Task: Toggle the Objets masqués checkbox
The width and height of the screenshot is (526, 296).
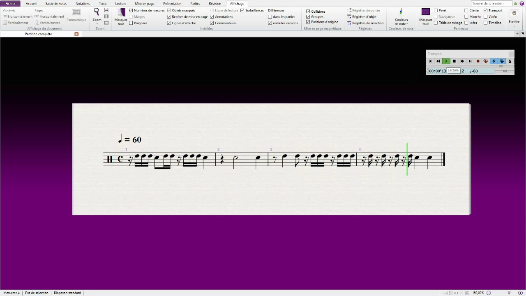Action: [169, 10]
